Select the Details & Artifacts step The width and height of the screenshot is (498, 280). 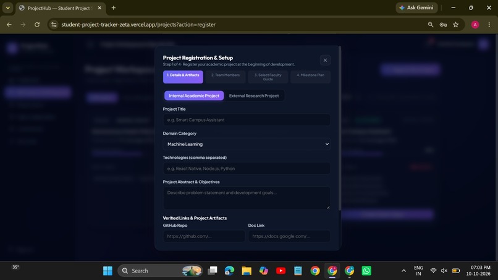[183, 77]
